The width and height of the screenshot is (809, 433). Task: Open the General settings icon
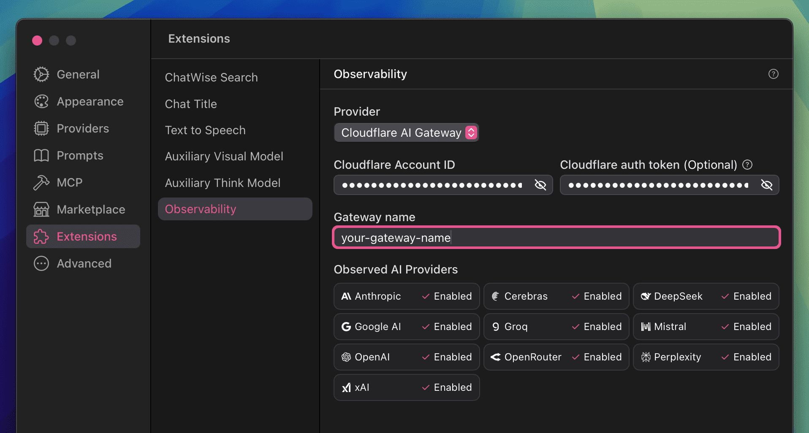41,74
